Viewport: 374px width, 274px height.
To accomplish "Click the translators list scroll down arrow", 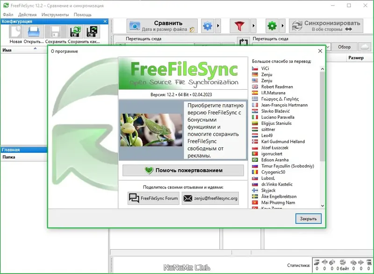I will tap(322, 206).
